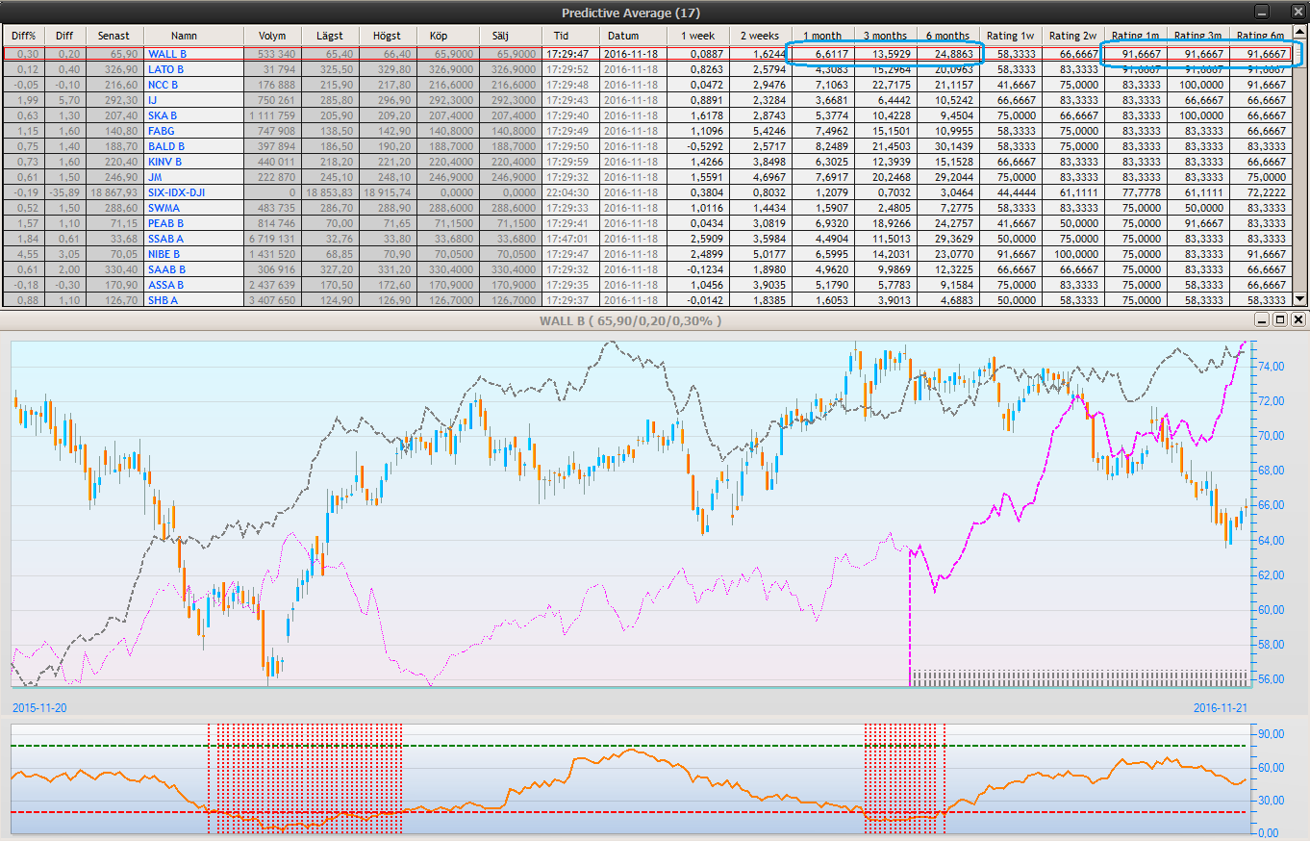Minimize the WALL B chart window
This screenshot has width=1310, height=841.
pos(1263,319)
